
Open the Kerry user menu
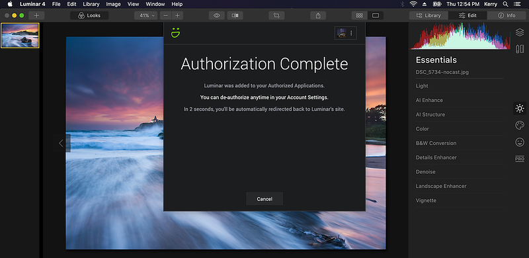tap(491, 4)
